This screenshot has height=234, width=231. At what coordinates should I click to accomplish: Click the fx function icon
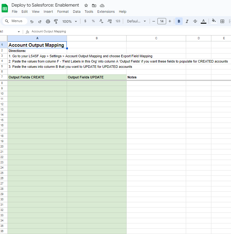tap(27, 32)
